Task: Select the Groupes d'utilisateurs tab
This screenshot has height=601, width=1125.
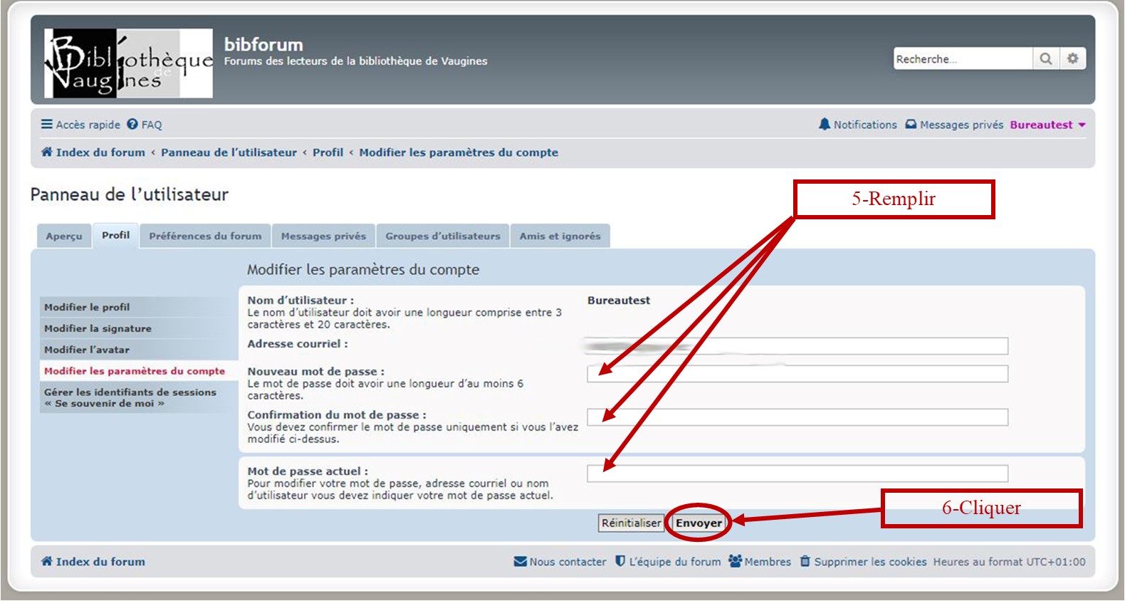Action: (442, 236)
